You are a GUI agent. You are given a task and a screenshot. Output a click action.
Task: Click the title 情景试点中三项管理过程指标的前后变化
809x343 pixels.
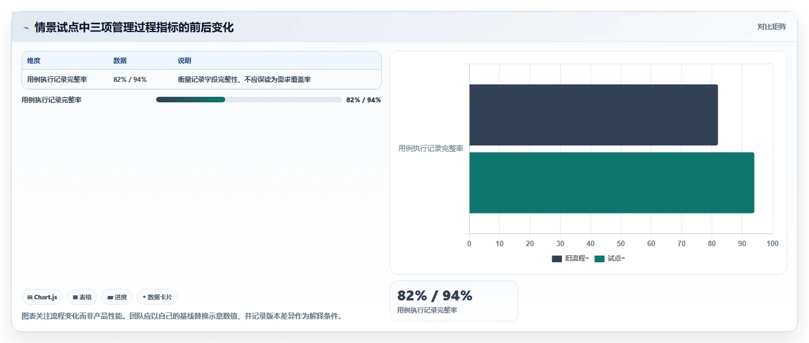point(134,28)
